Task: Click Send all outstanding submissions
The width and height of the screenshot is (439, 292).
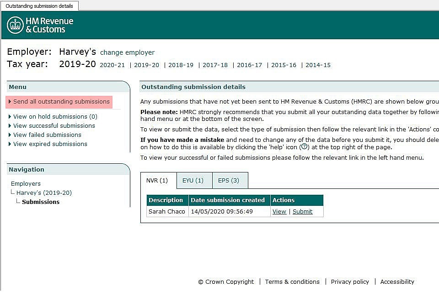Action: (x=61, y=102)
